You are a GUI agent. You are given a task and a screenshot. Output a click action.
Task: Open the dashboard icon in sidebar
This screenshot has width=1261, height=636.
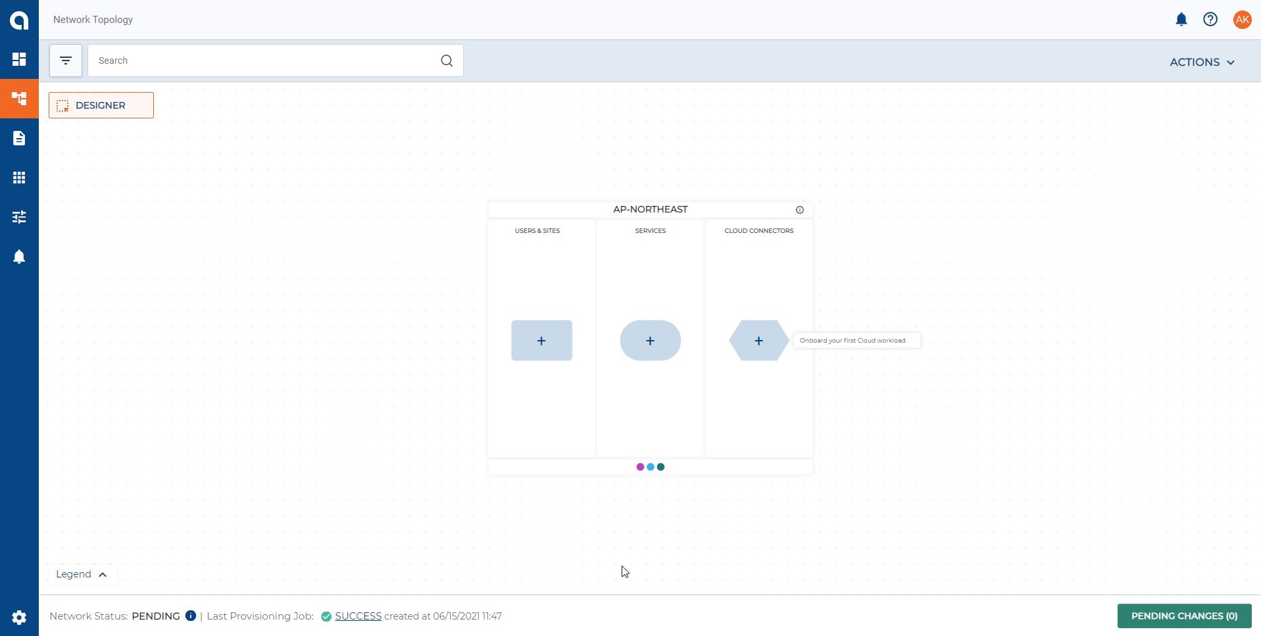(19, 59)
